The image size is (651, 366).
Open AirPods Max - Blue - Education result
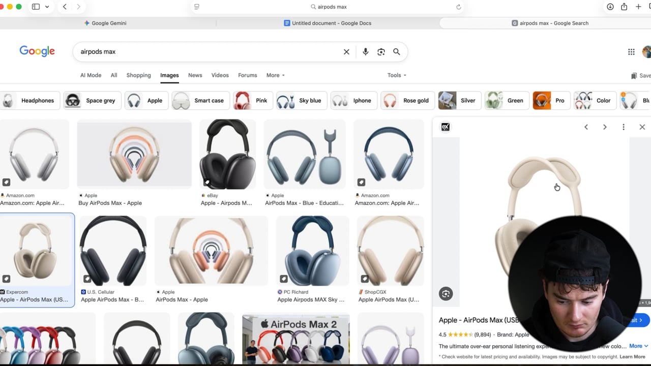pyautogui.click(x=304, y=203)
